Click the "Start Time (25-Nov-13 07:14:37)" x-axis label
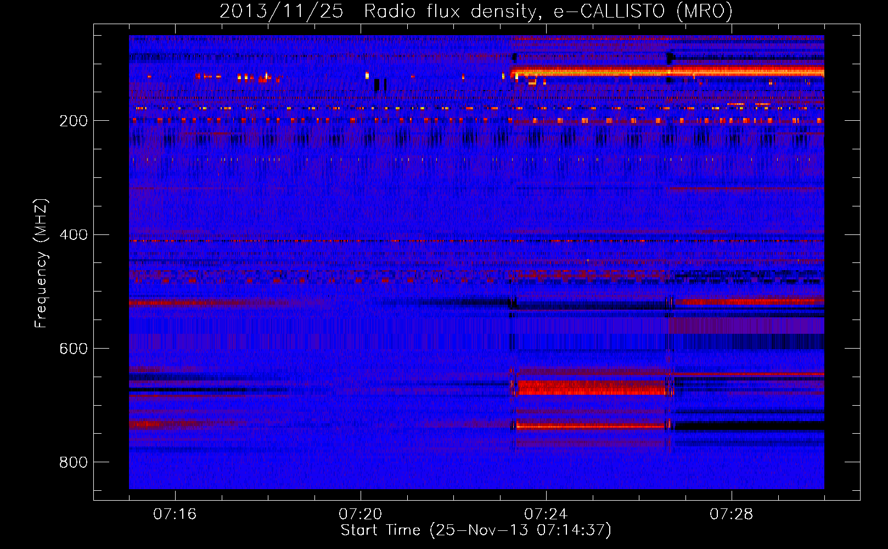The width and height of the screenshot is (888, 549). click(x=476, y=530)
